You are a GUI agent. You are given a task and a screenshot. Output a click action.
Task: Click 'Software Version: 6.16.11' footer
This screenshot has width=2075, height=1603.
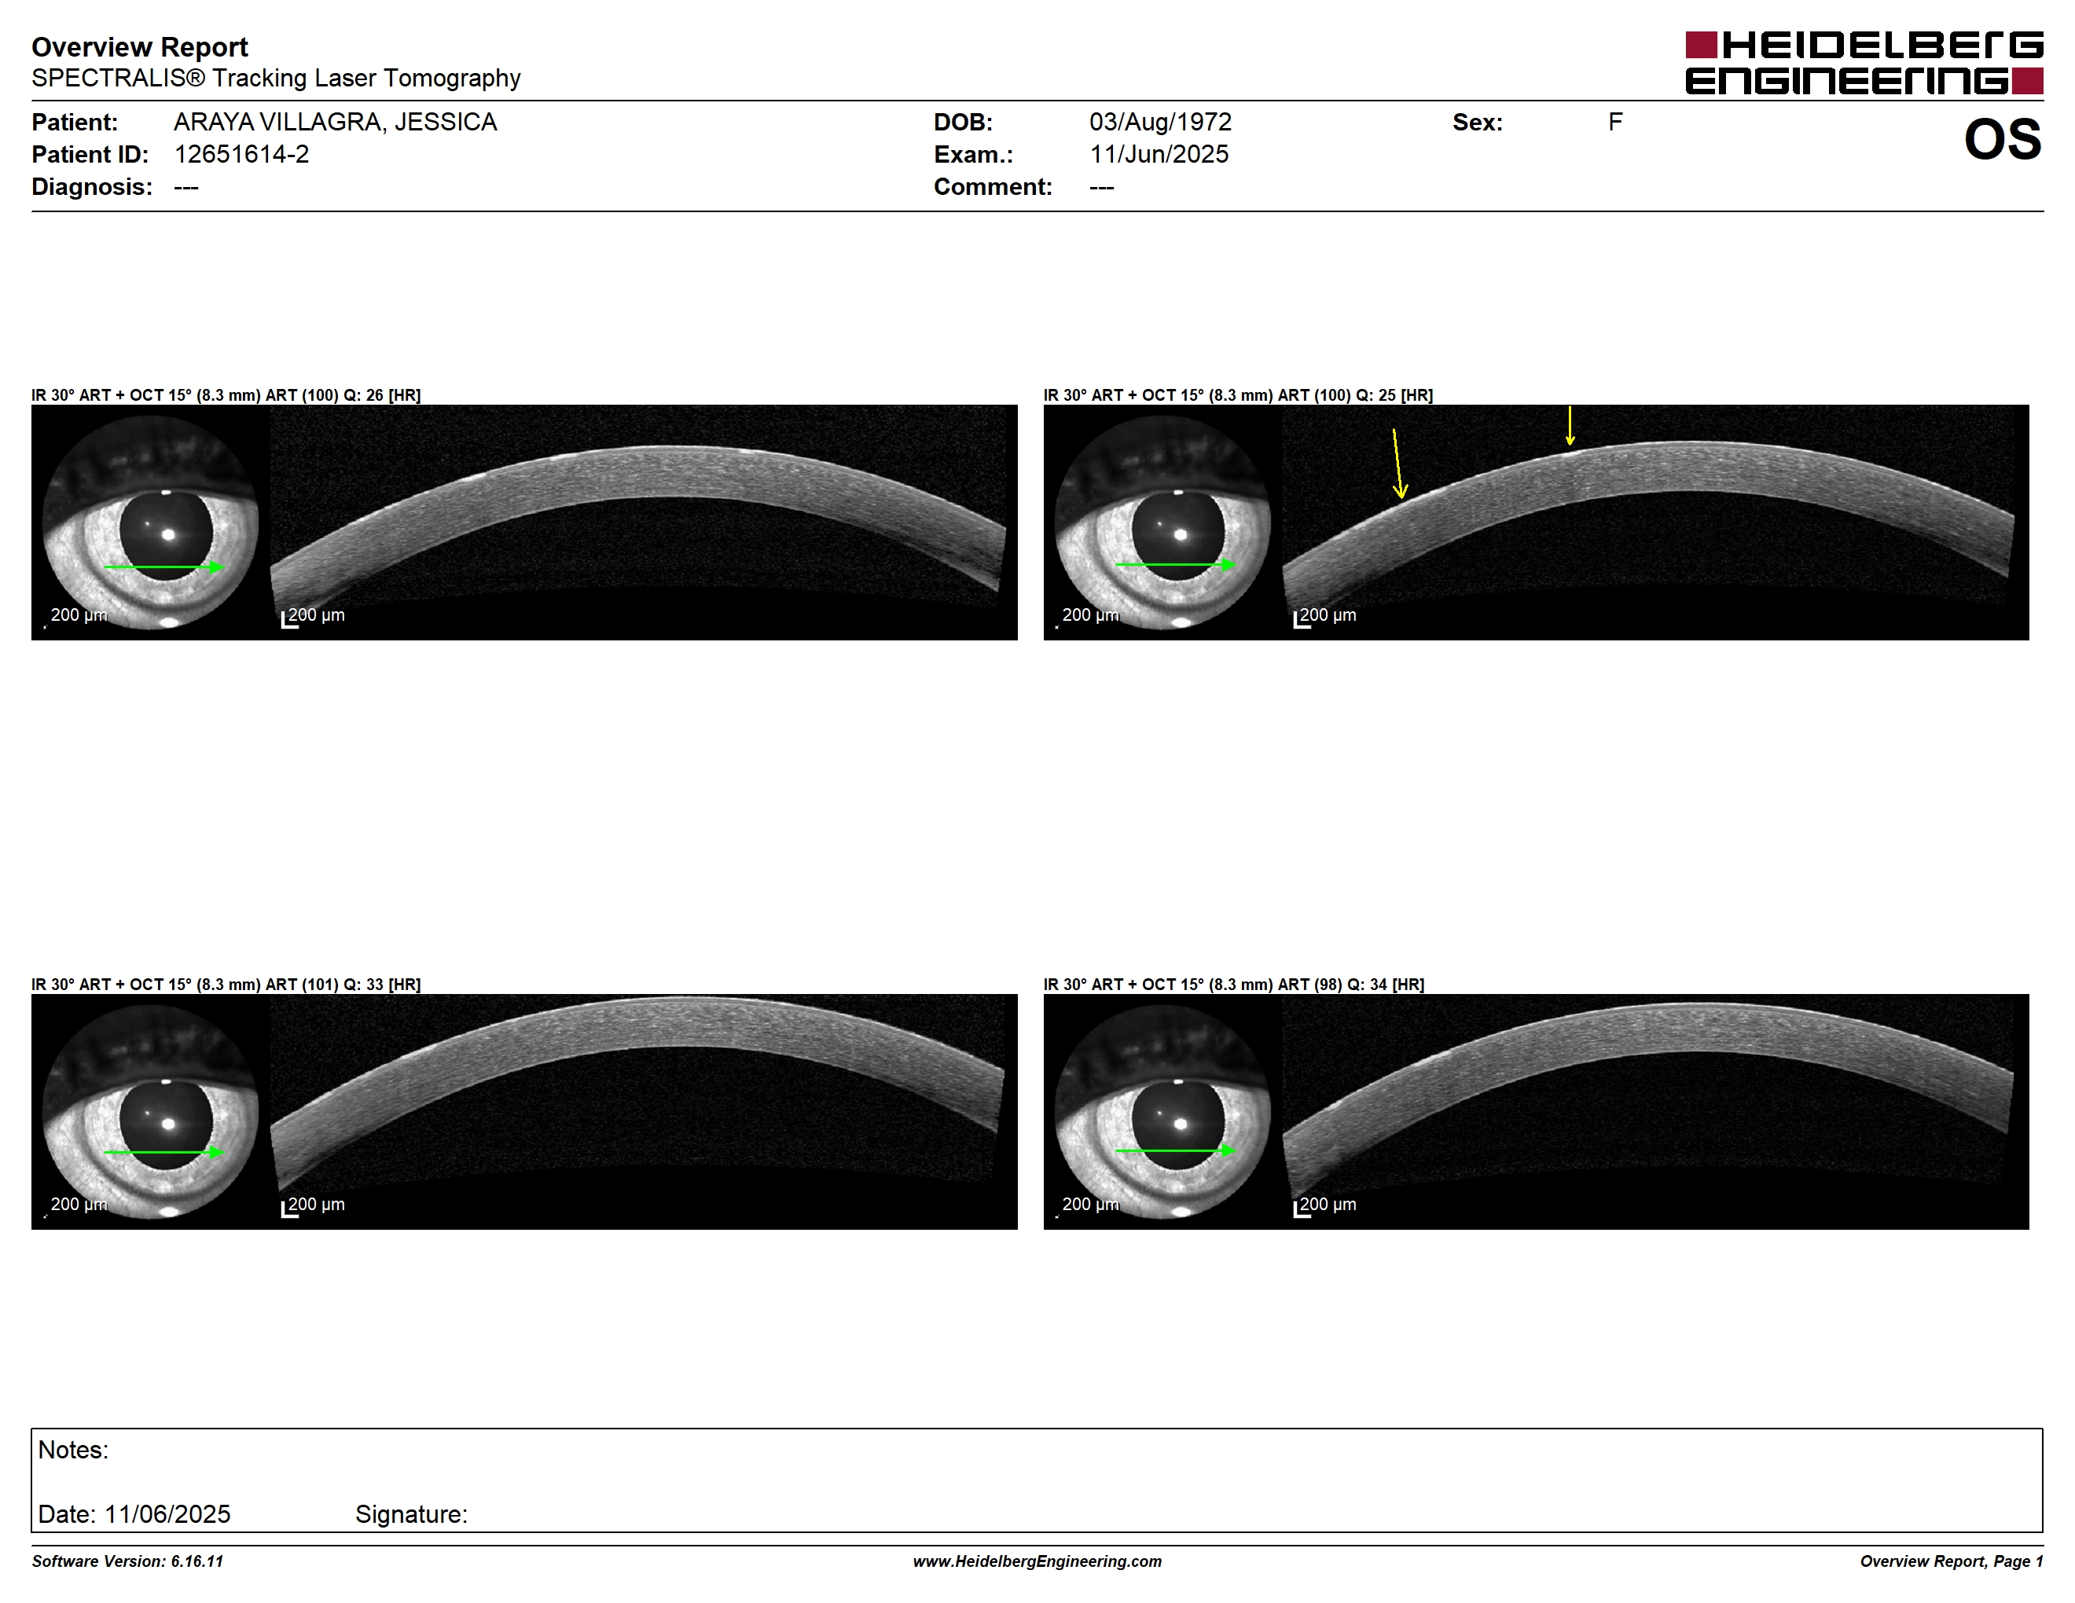click(x=127, y=1561)
